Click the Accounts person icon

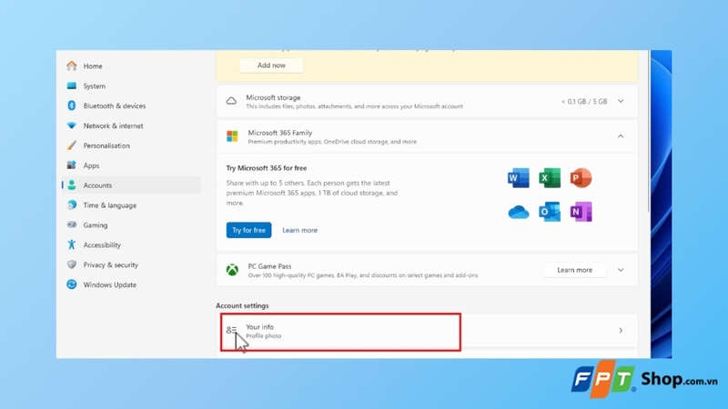72,185
